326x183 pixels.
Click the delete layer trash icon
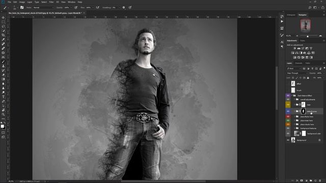coord(320,181)
